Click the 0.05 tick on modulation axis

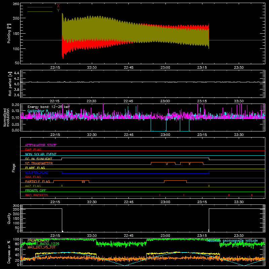[x=15, y=124]
